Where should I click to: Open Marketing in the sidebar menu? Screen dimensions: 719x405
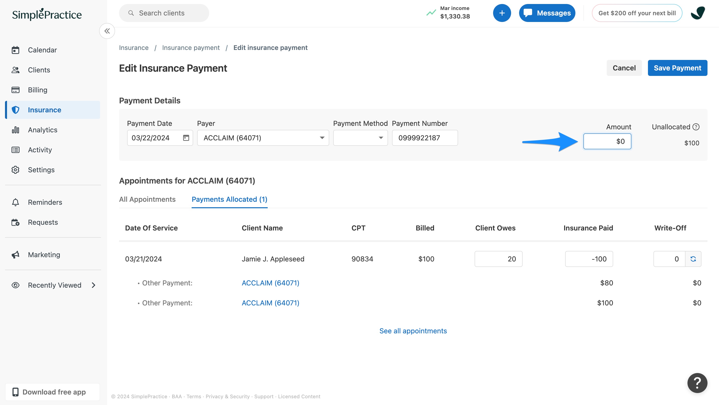point(53,255)
